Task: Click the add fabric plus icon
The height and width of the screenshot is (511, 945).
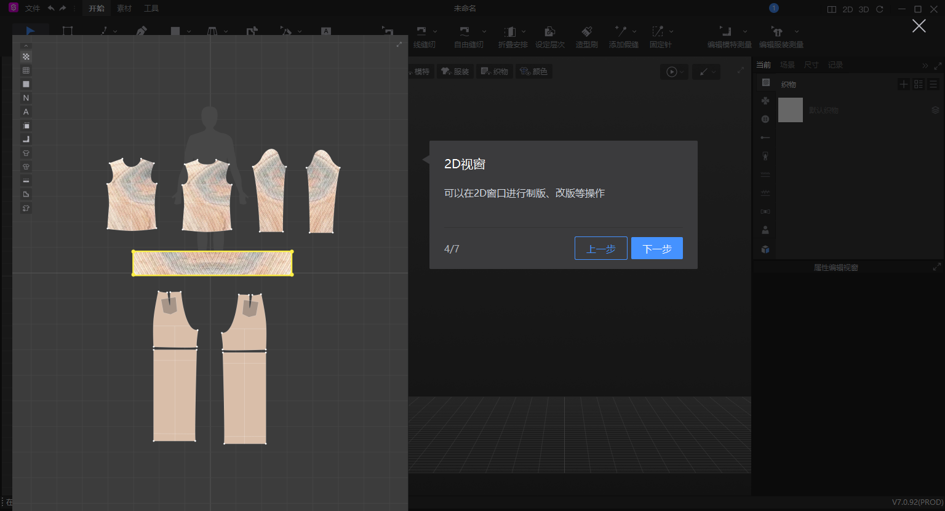Action: click(x=903, y=84)
